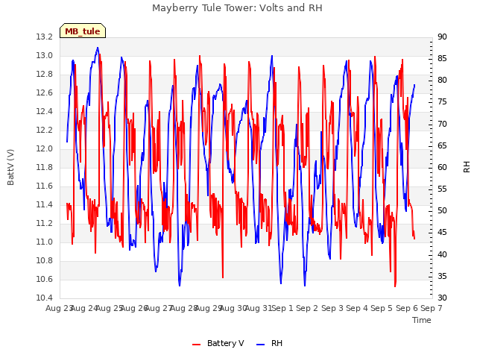
Task: Click the 13.2 left axis tick label
Action: [45, 37]
